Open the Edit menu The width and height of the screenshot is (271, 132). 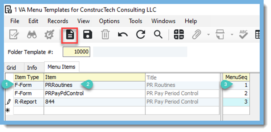click(x=33, y=21)
